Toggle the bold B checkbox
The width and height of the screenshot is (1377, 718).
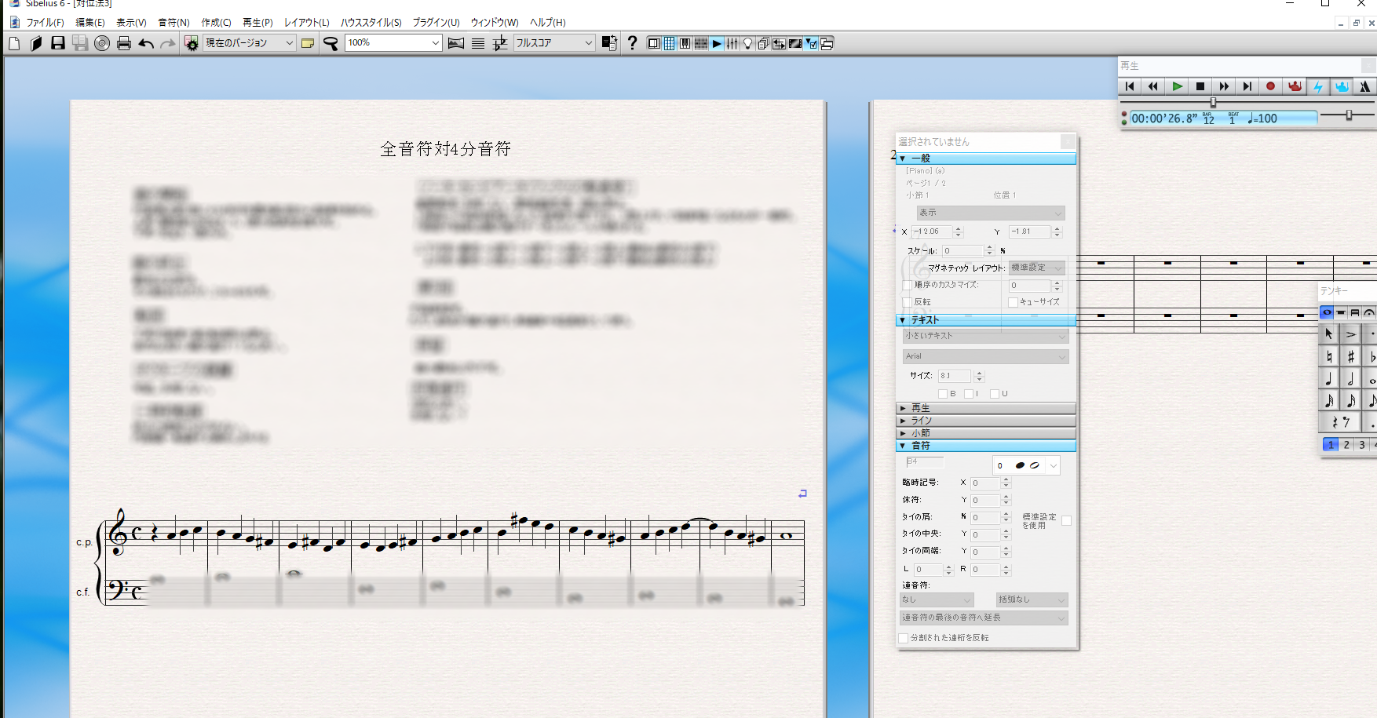tap(943, 394)
